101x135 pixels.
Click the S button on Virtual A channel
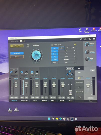click(55, 97)
